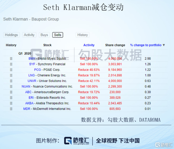Click the Stock column header
174x149 pixels.
pos(47,45)
